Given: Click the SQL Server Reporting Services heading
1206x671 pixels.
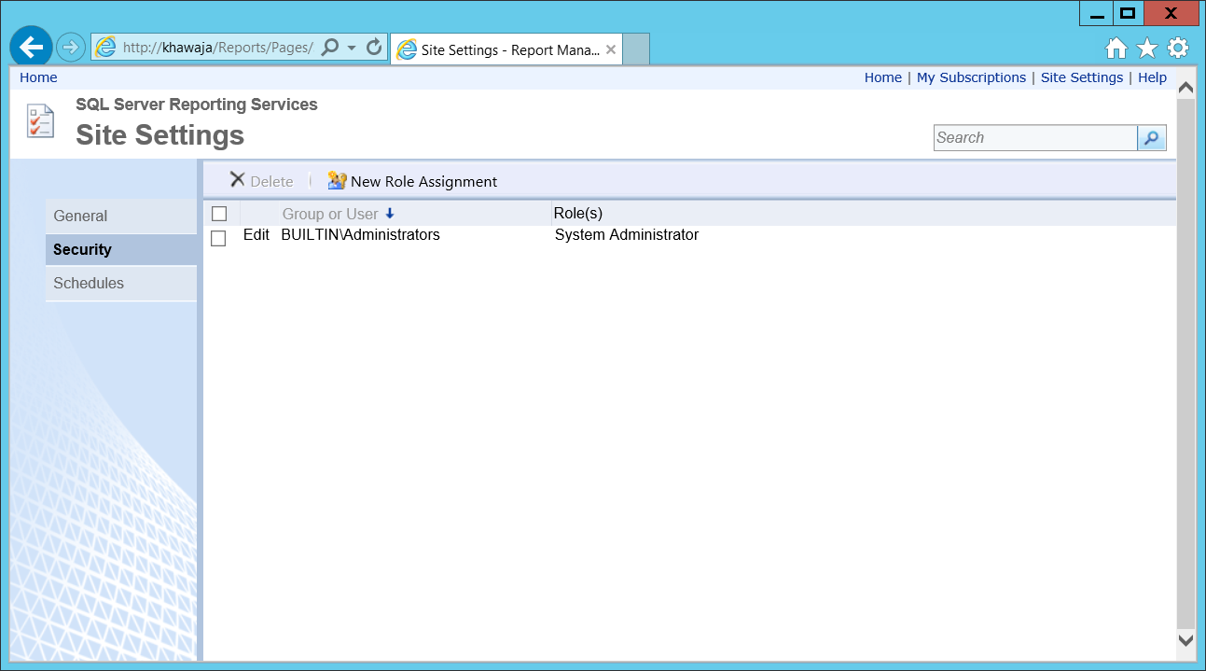Looking at the screenshot, I should pos(197,105).
